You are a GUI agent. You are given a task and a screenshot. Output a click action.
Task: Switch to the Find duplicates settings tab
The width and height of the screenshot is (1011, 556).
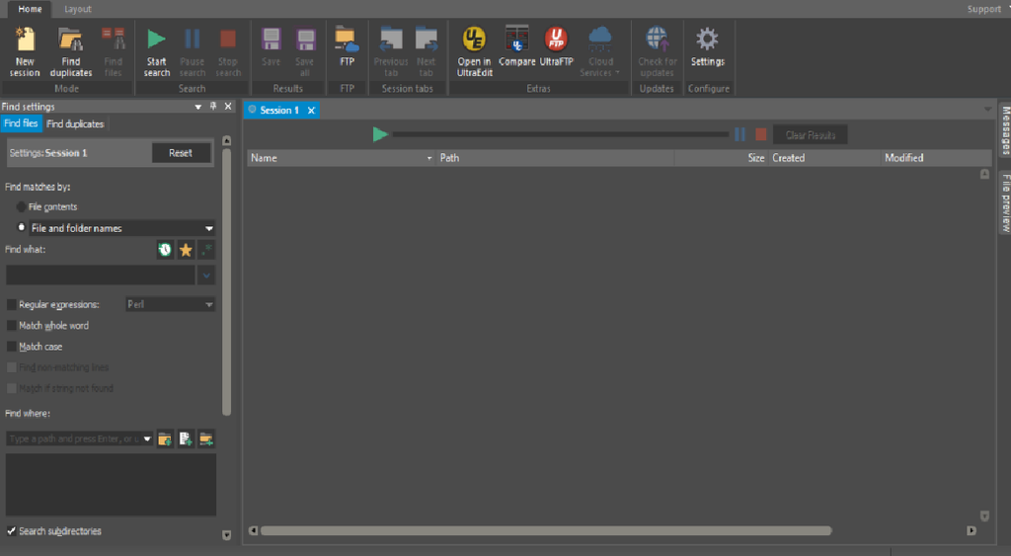click(75, 123)
